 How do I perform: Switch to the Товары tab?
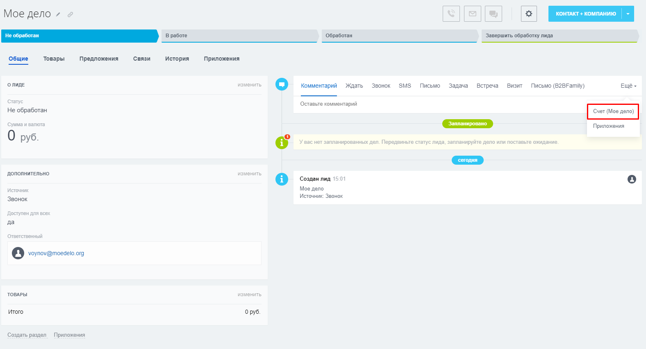(x=54, y=59)
